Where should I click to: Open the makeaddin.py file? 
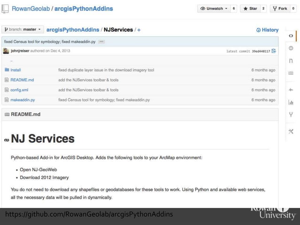click(23, 100)
